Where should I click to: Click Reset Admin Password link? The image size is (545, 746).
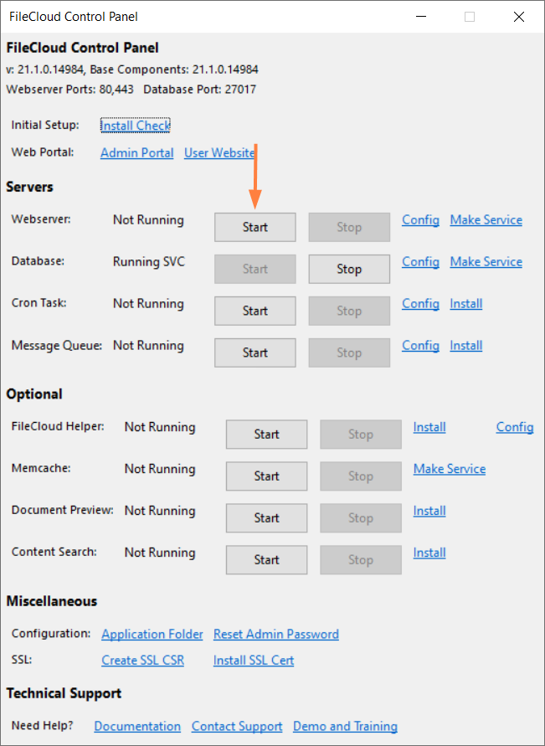point(275,634)
